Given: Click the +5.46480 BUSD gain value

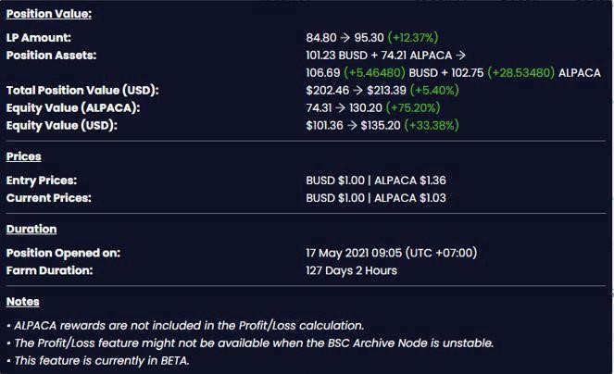Looking at the screenshot, I should (373, 73).
